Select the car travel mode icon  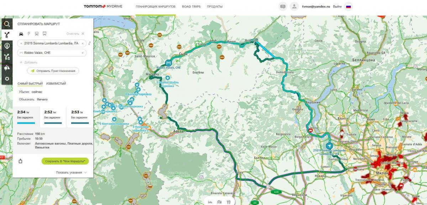click(x=21, y=34)
